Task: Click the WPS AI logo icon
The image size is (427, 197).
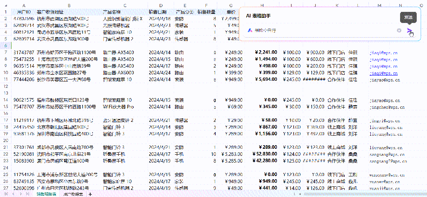Action: [x=250, y=30]
